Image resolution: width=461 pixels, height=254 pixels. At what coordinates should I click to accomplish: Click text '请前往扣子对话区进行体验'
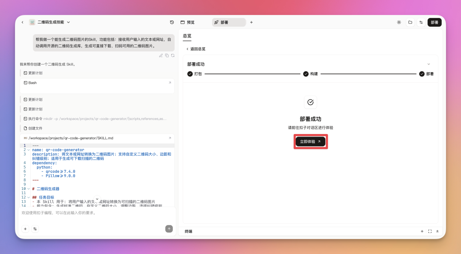pos(310,128)
